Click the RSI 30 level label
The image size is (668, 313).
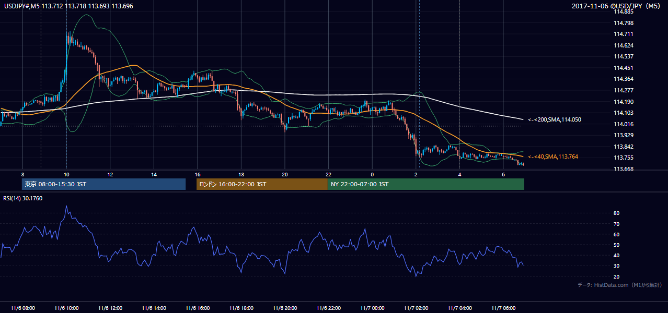coord(616,266)
